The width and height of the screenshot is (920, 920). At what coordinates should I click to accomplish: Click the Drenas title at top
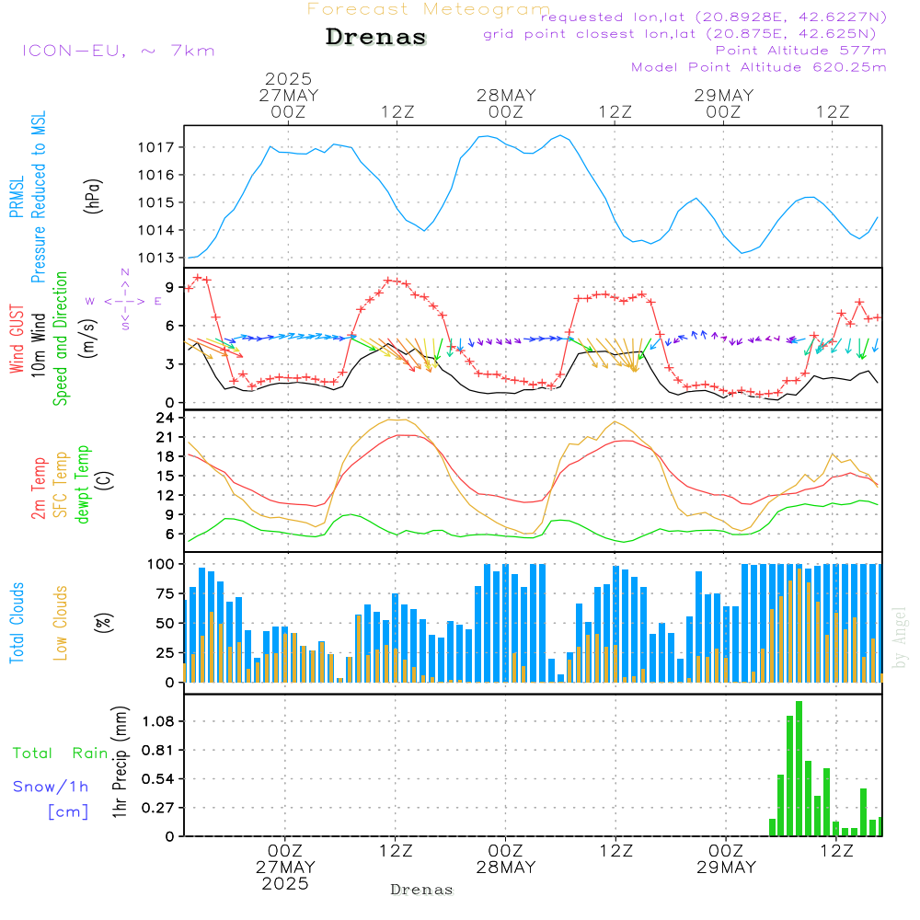pos(376,37)
